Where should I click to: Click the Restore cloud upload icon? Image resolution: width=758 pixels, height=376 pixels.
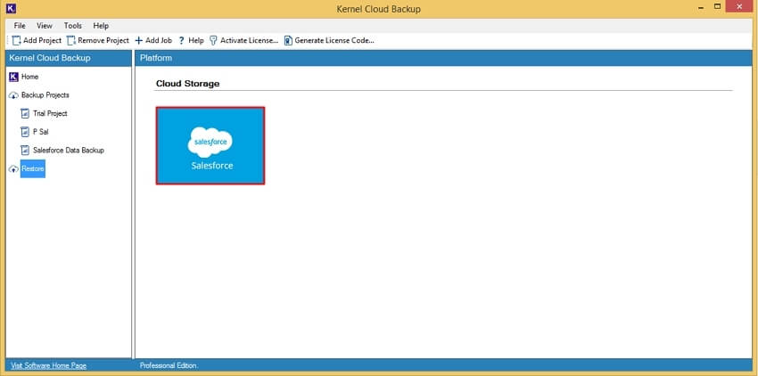[13, 169]
